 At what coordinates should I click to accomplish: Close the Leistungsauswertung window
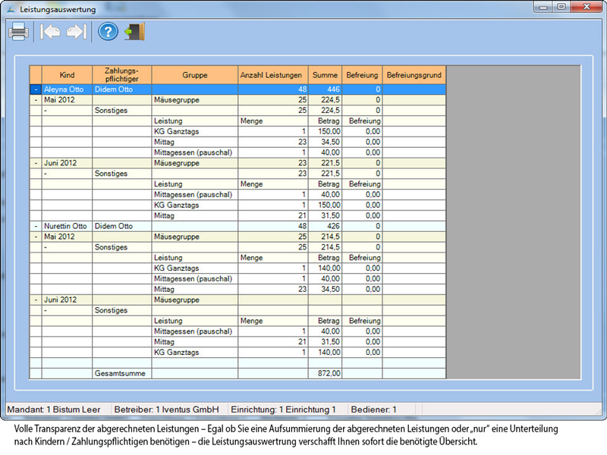point(587,7)
